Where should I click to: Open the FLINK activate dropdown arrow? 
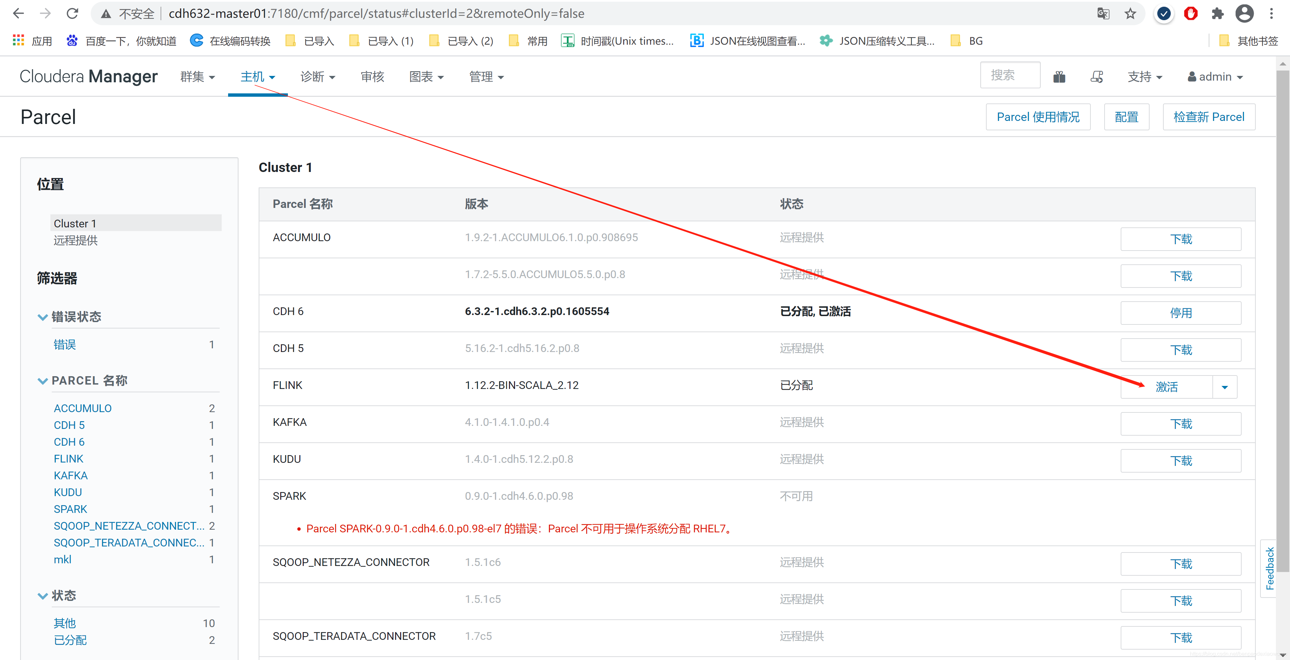1225,387
